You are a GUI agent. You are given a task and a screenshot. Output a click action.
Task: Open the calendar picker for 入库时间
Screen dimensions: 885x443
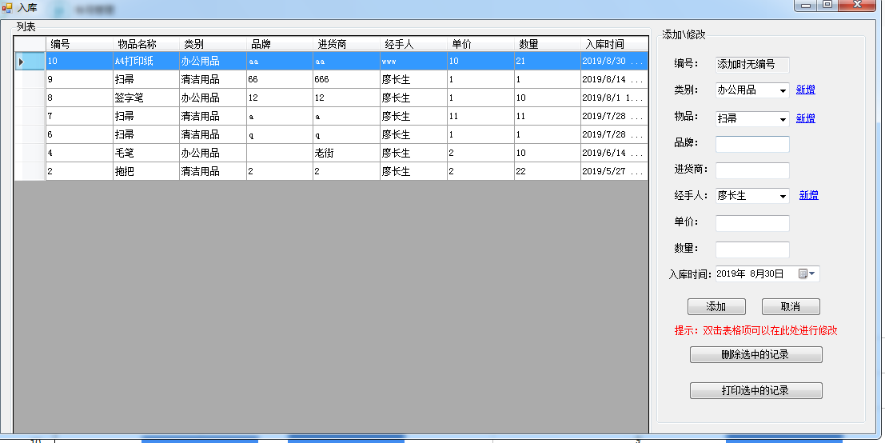point(807,274)
